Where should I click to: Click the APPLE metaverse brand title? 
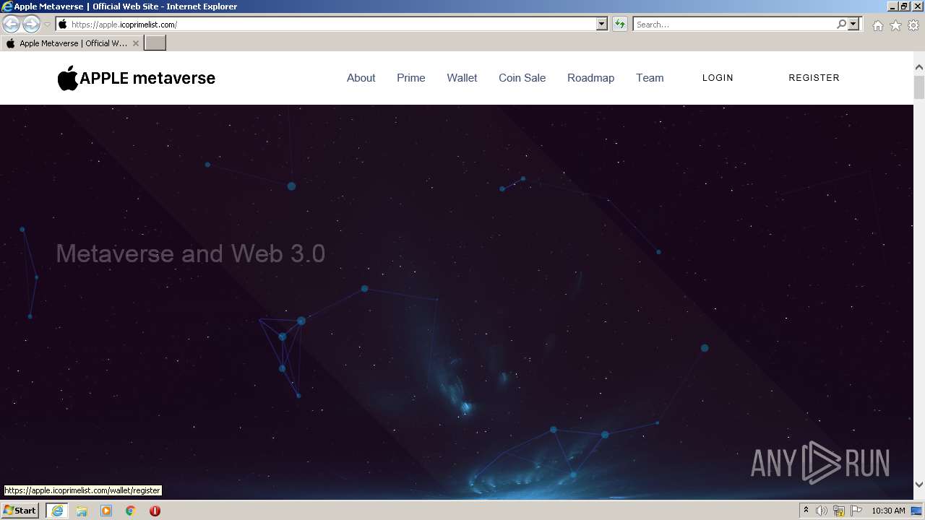tap(147, 78)
